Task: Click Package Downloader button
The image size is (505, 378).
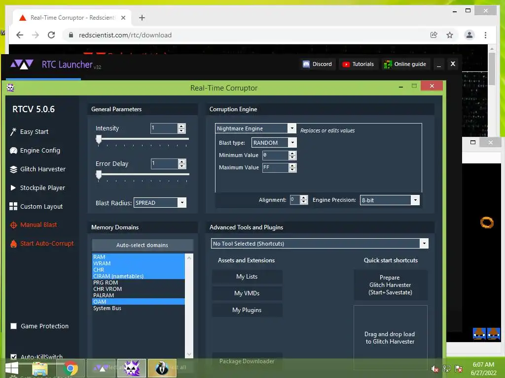Action: [247, 361]
